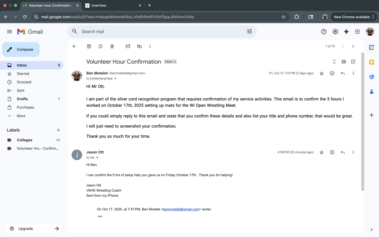
Task: Click the conversation's vertical scrollbar
Action: 362,118
